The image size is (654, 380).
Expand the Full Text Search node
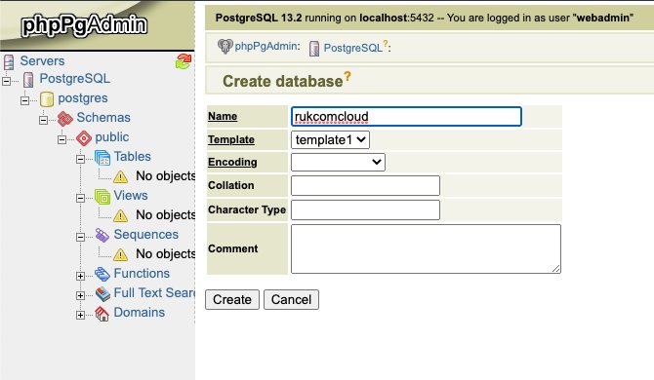[x=80, y=295]
